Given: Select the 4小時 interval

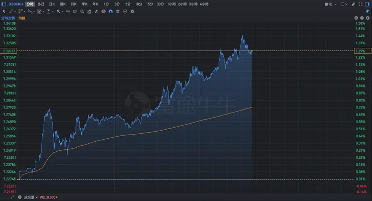Looking at the screenshot, I should pyautogui.click(x=204, y=4).
